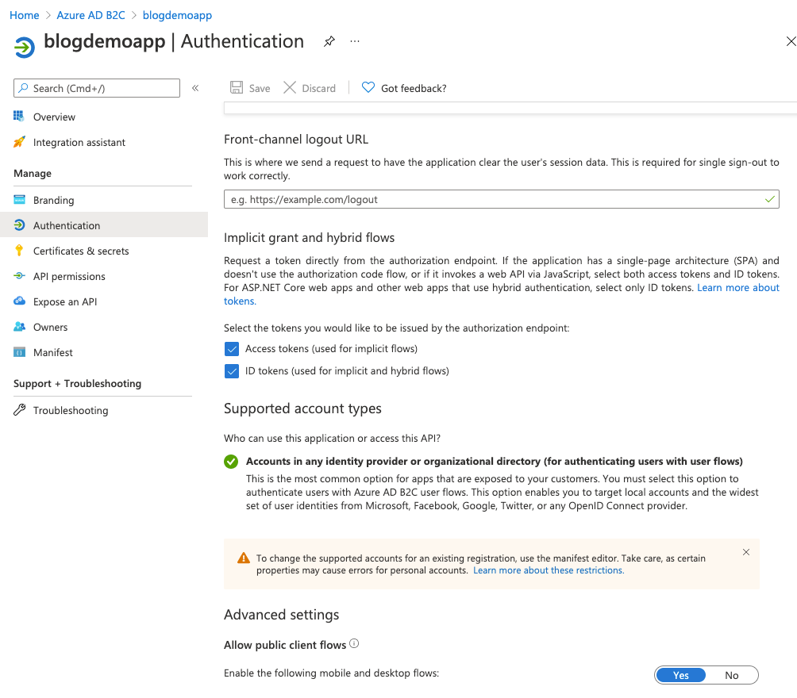This screenshot has height=698, width=797.
Task: Click the warning triangle icon in banner
Action: [x=244, y=558]
